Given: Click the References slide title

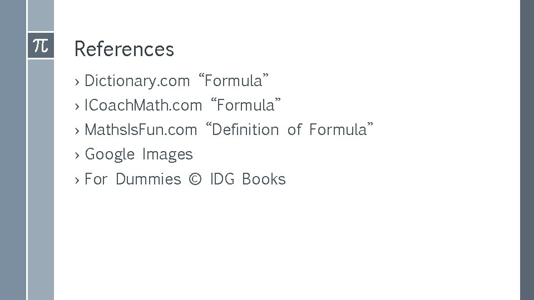Looking at the screenshot, I should point(123,49).
